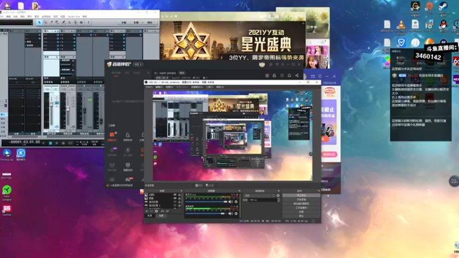Toggle eye visibility of third OBS source
The image size is (459, 258).
[175, 202]
